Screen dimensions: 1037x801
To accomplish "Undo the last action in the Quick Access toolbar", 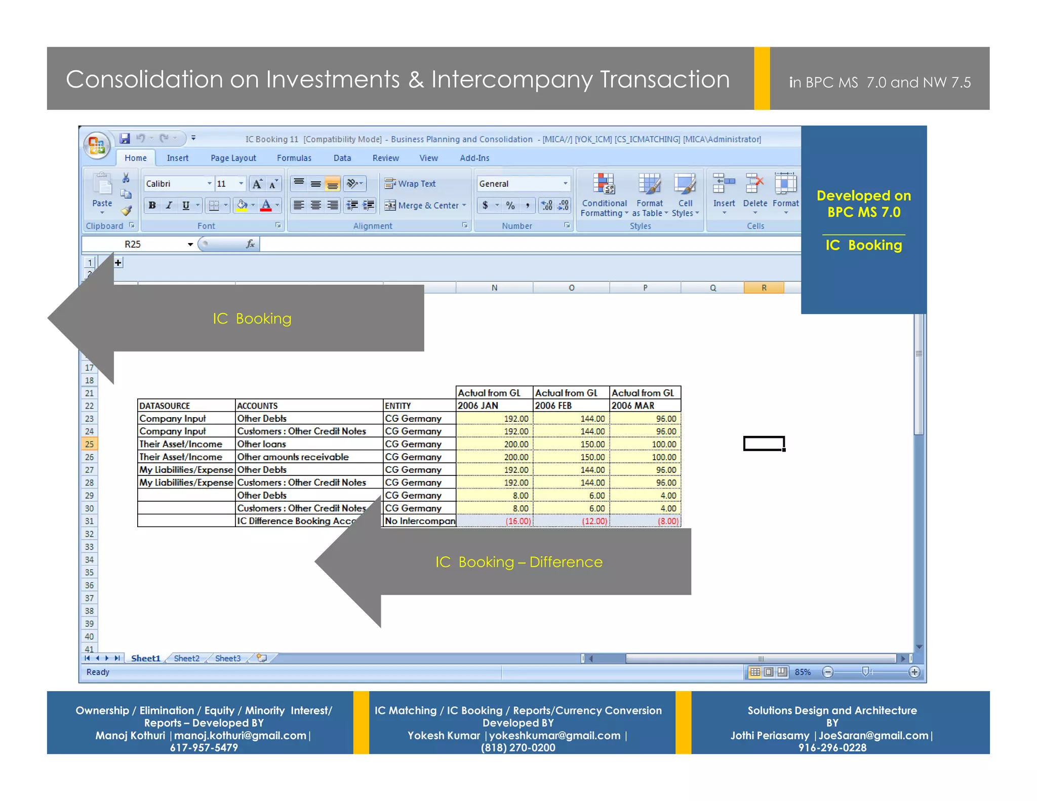I will (x=141, y=138).
